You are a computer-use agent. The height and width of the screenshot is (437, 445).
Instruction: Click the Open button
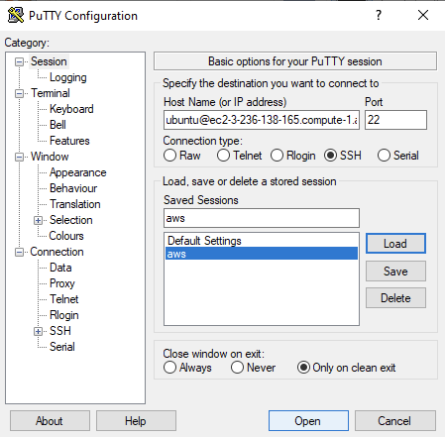[308, 421]
